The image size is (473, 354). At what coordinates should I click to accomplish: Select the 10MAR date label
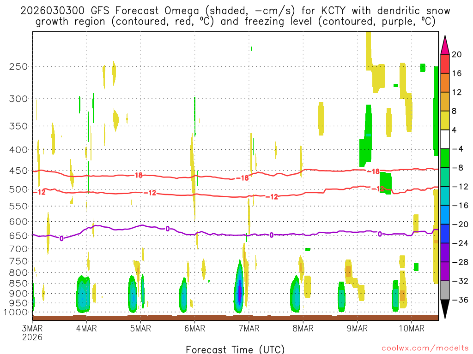coord(412,328)
